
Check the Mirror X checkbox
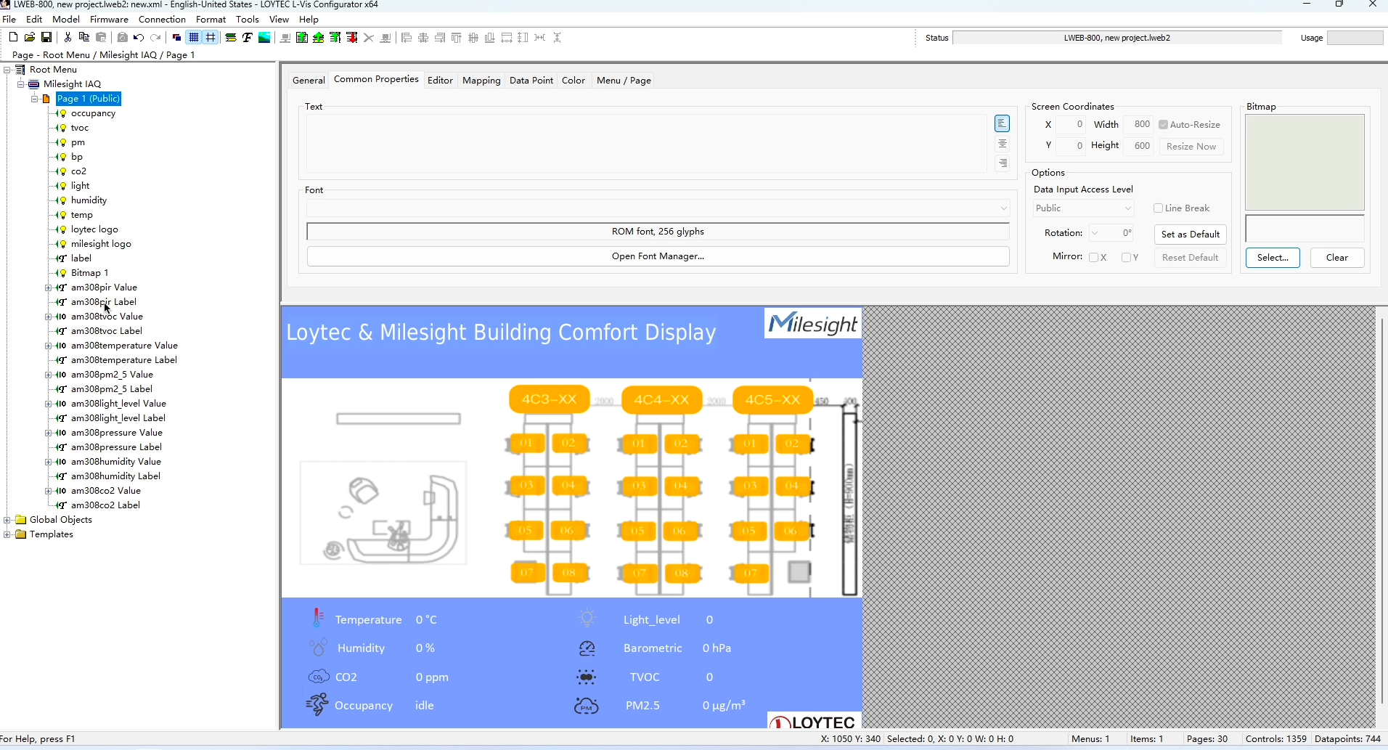coord(1093,258)
